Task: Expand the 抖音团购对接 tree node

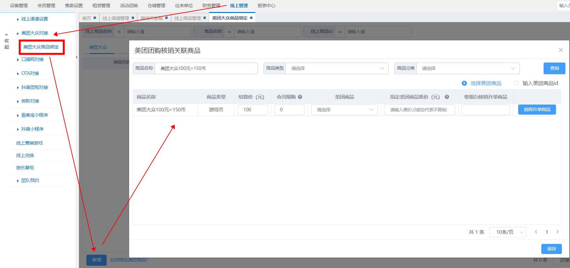Action: click(18, 88)
